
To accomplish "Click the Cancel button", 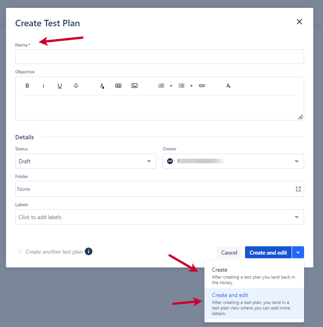I will [x=229, y=253].
